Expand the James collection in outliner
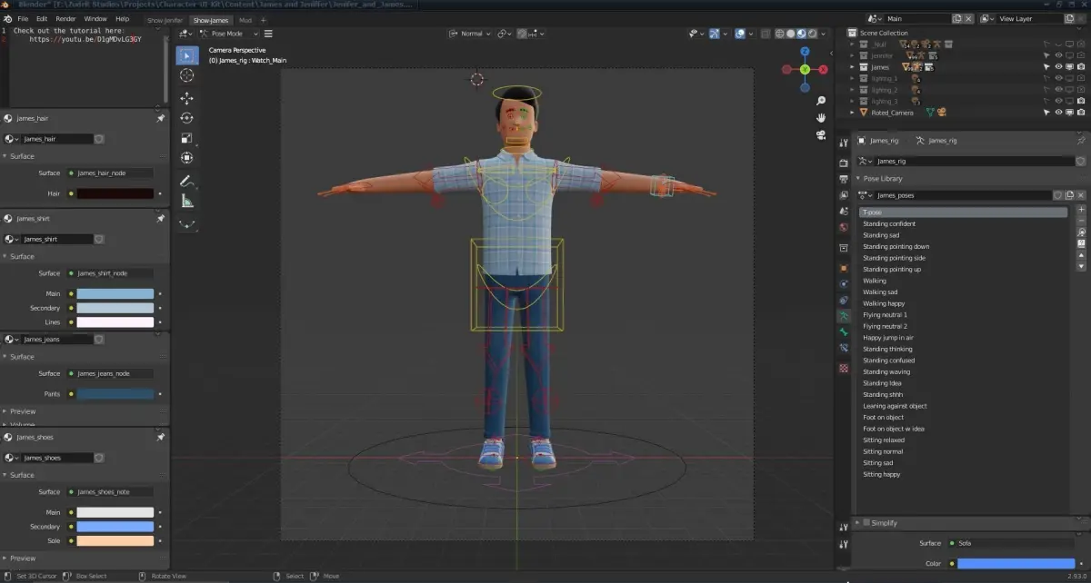The image size is (1091, 583). coord(853,67)
